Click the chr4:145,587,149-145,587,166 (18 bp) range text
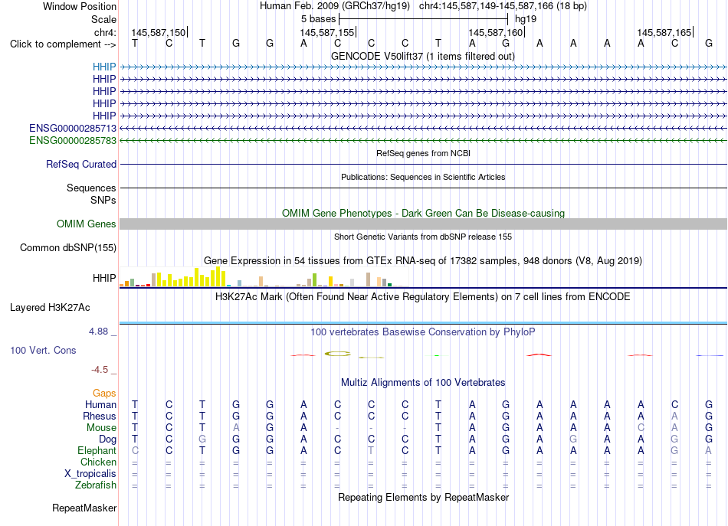Viewport: 728px width, 526px height. pos(503,6)
